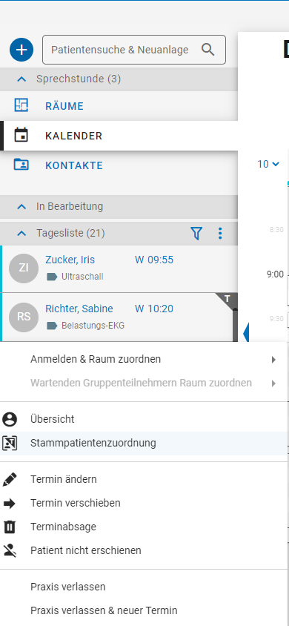Click the magnifier search icon
289x626 pixels.
(x=207, y=50)
